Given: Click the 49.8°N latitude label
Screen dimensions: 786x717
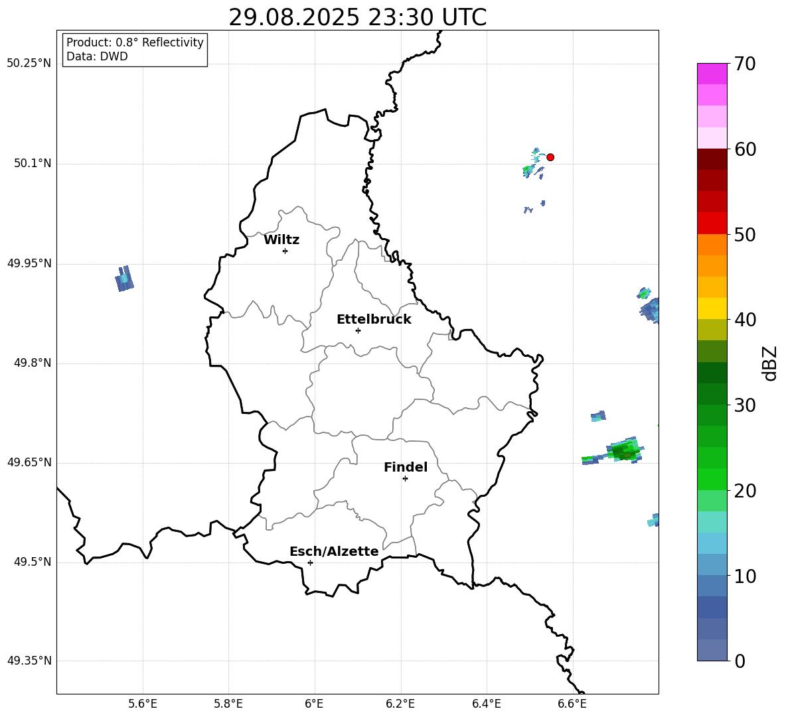Looking at the screenshot, I should [33, 363].
